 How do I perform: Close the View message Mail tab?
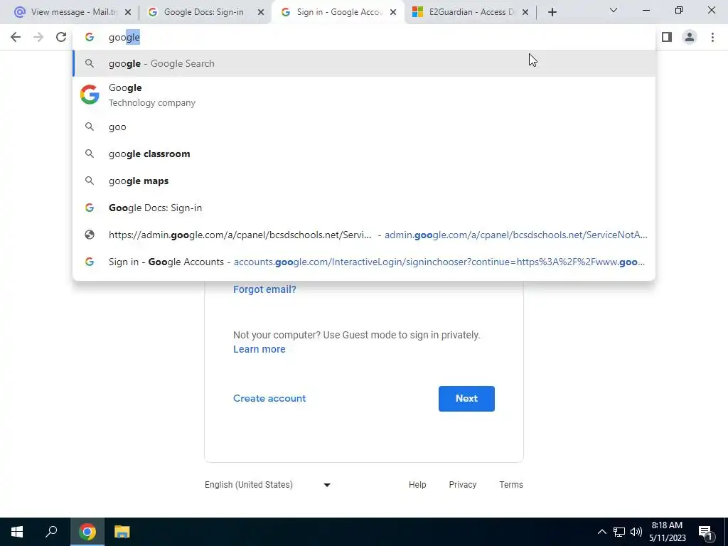[x=128, y=12]
